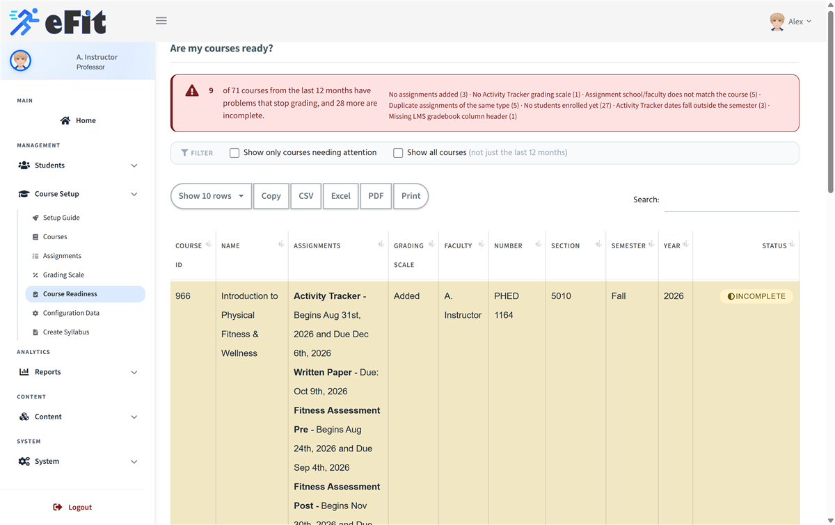Click the Setup Guide rocket icon
The image size is (835, 525).
point(35,218)
